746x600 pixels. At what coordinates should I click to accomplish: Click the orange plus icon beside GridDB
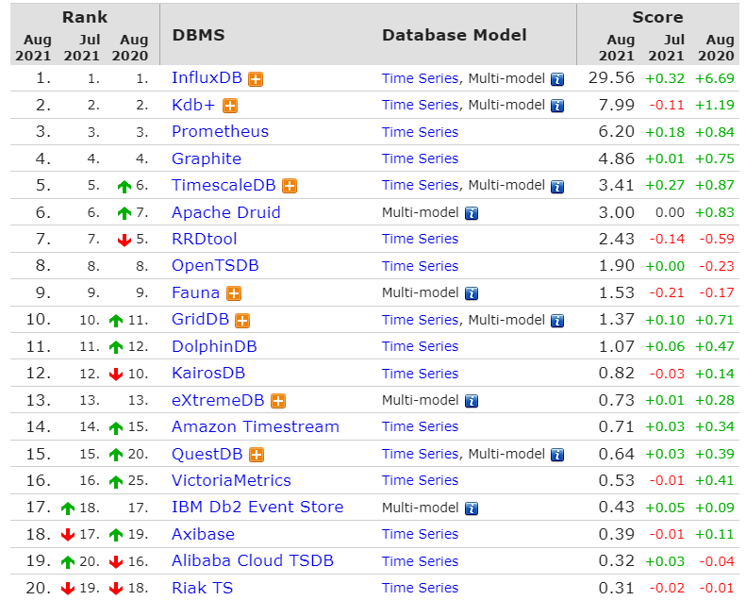(x=242, y=321)
